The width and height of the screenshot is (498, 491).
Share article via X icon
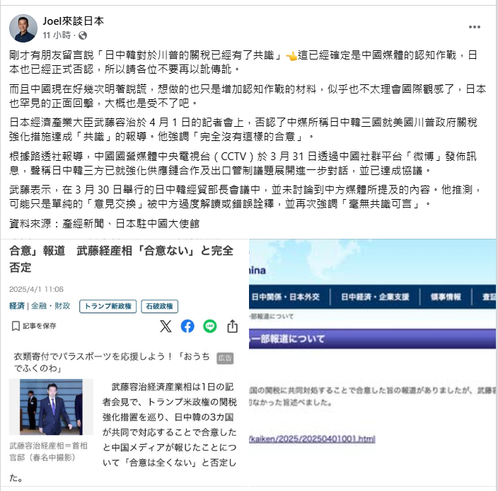click(166, 327)
